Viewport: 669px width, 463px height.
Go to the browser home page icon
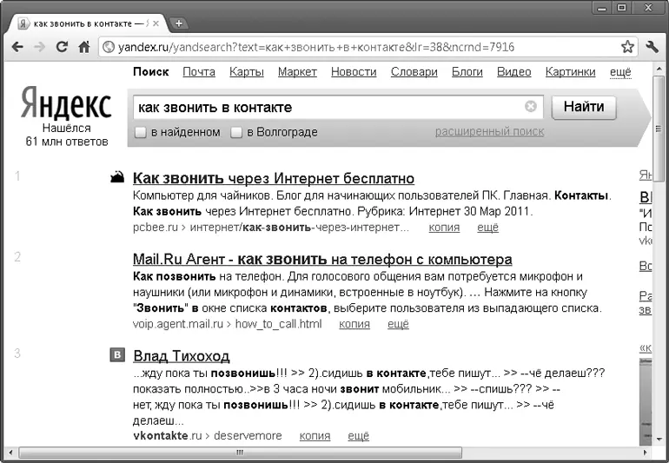point(84,47)
